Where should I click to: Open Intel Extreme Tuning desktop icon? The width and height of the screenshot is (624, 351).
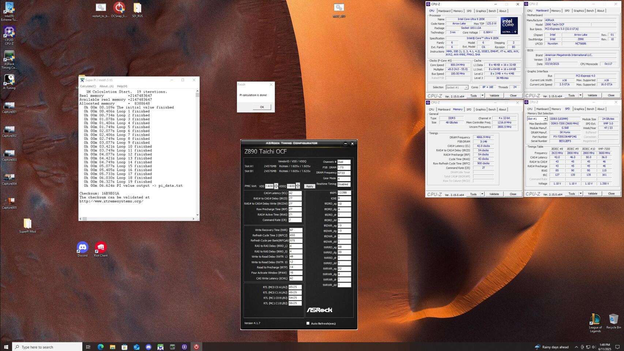[x=9, y=11]
